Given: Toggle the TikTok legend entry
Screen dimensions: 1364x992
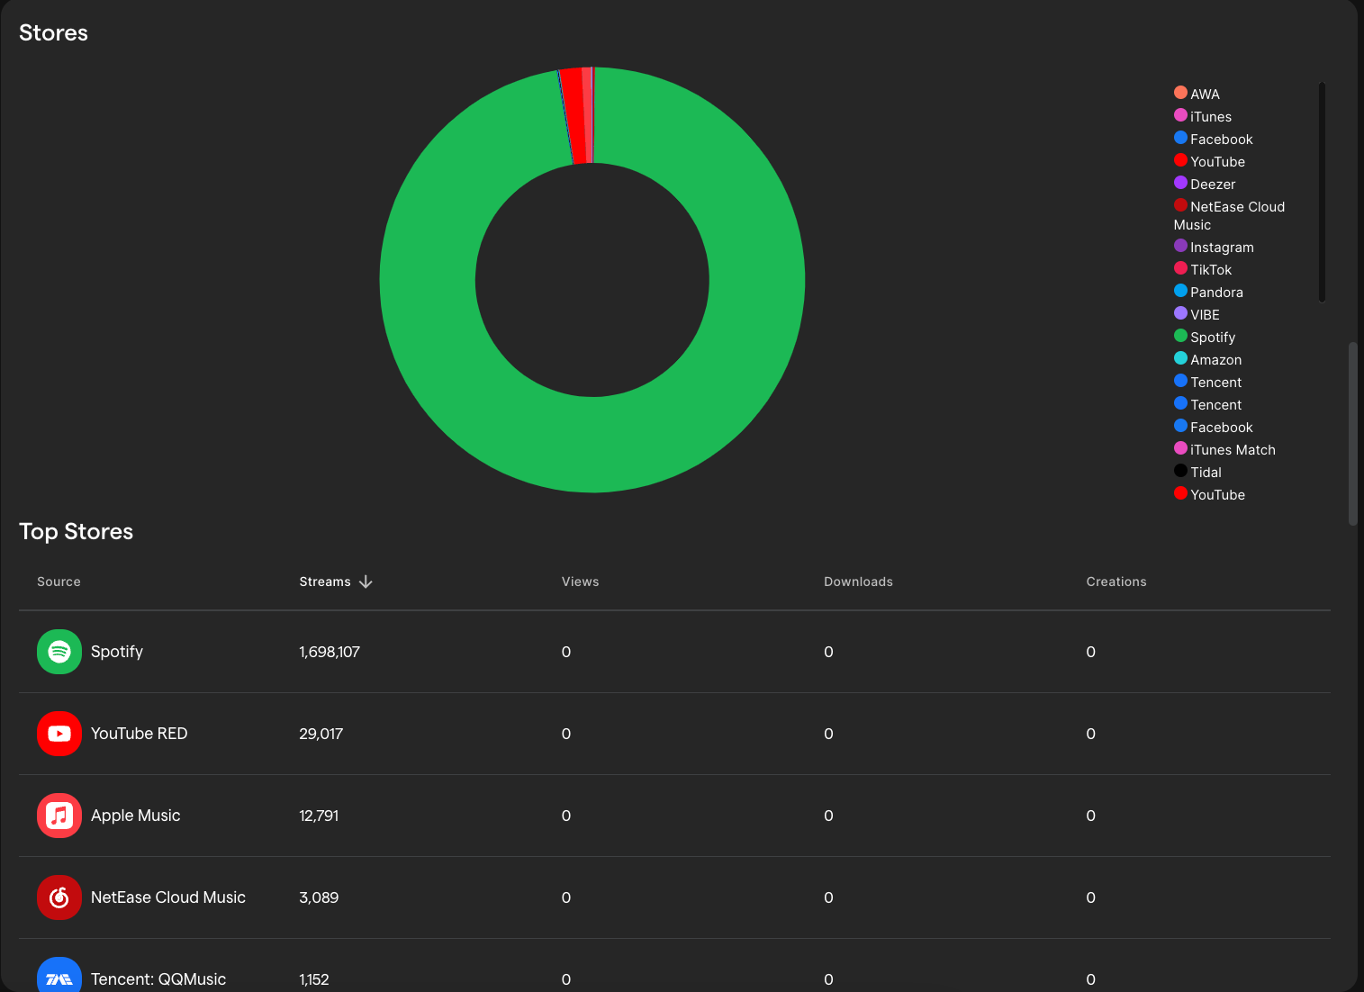Looking at the screenshot, I should click(x=1203, y=269).
